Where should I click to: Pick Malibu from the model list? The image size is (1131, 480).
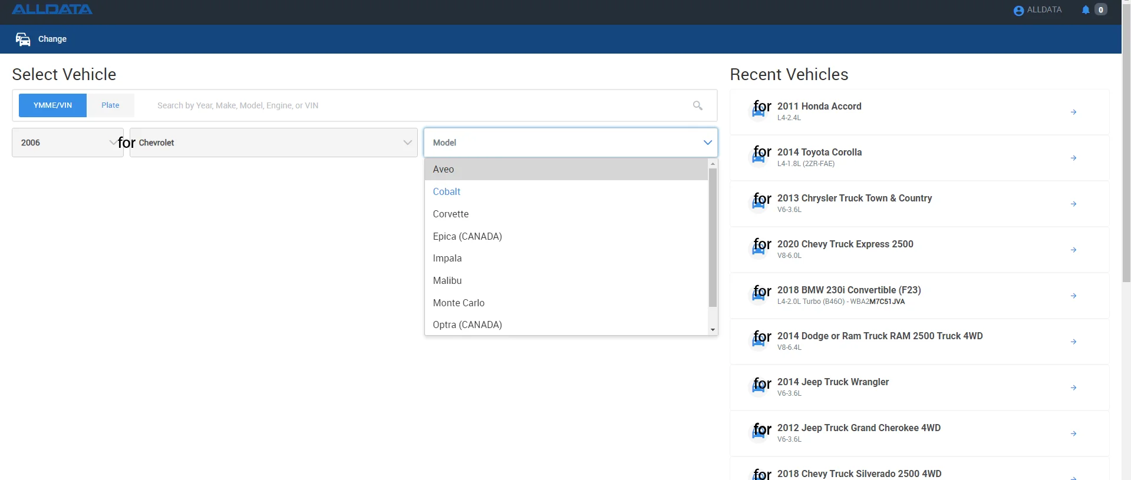tap(566, 280)
